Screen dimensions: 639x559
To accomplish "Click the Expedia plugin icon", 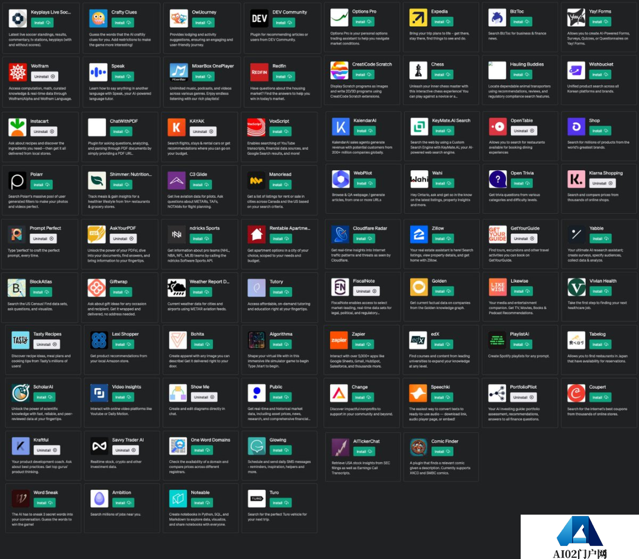I will [418, 18].
